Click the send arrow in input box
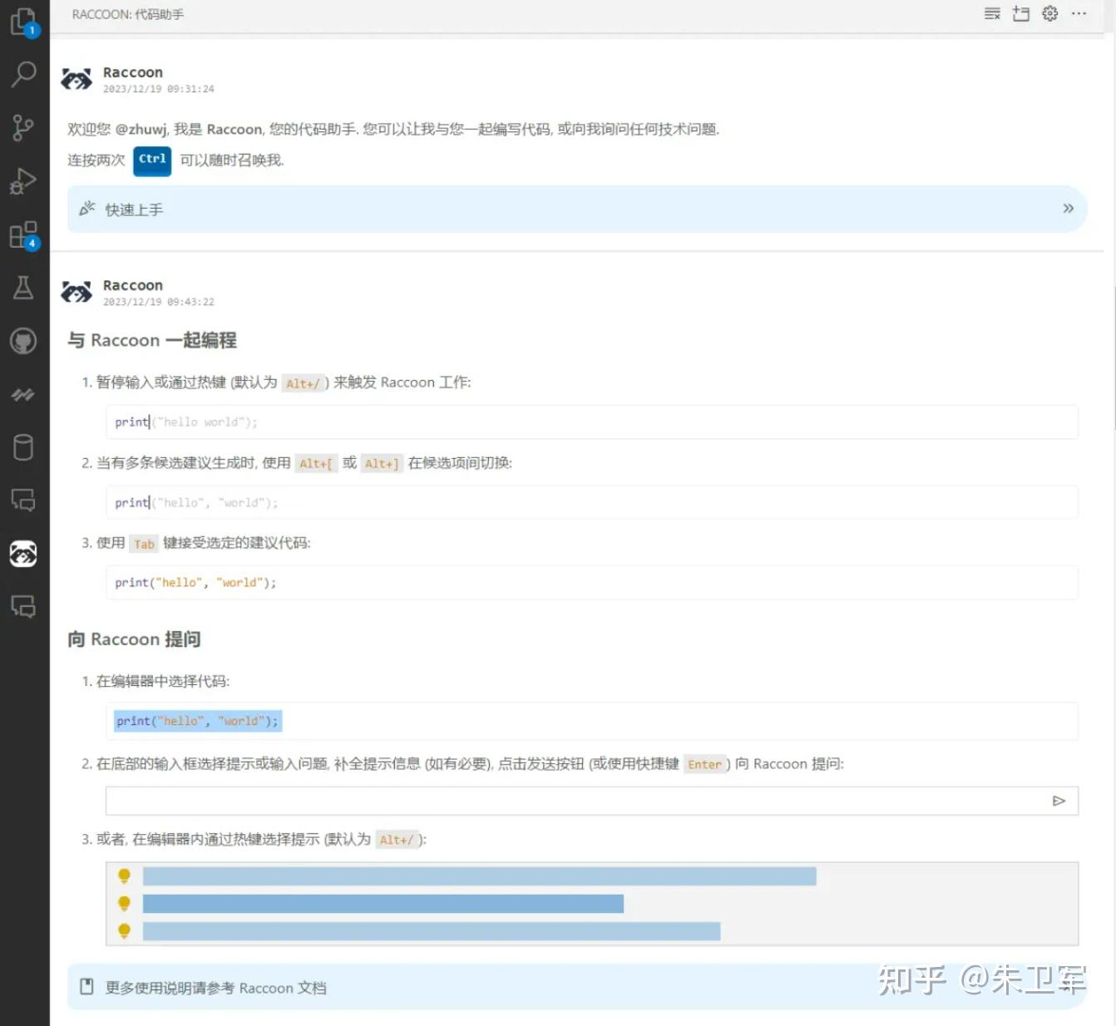 1059,801
